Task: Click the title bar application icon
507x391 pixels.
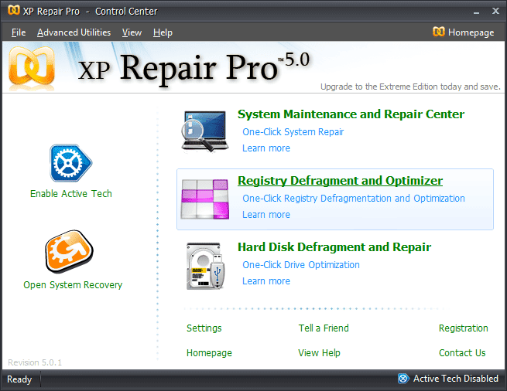Action: click(14, 10)
